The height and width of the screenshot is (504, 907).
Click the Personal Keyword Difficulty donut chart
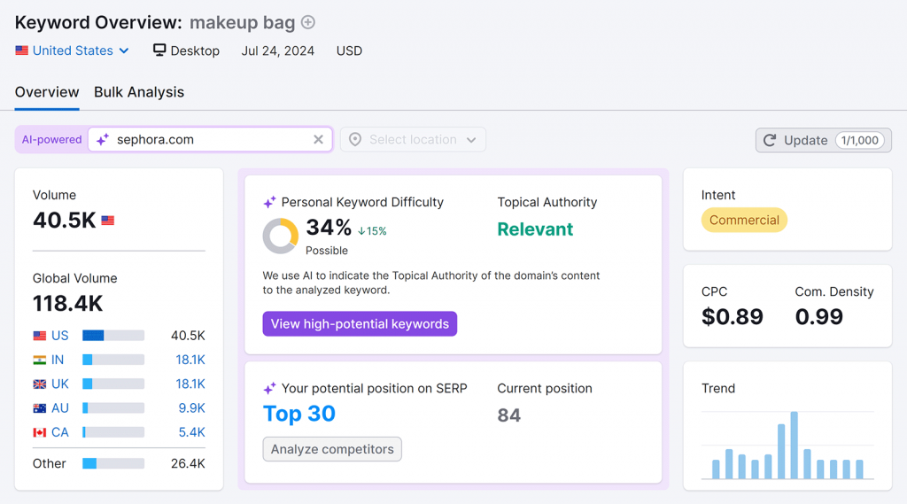[280, 236]
